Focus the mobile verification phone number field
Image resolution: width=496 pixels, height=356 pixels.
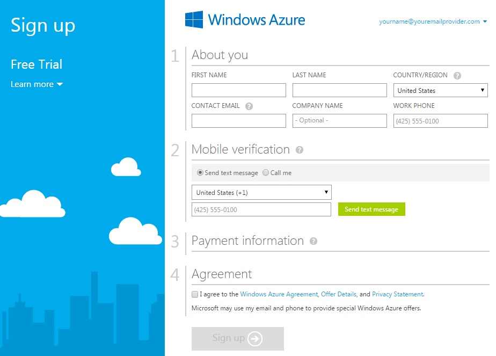(261, 209)
